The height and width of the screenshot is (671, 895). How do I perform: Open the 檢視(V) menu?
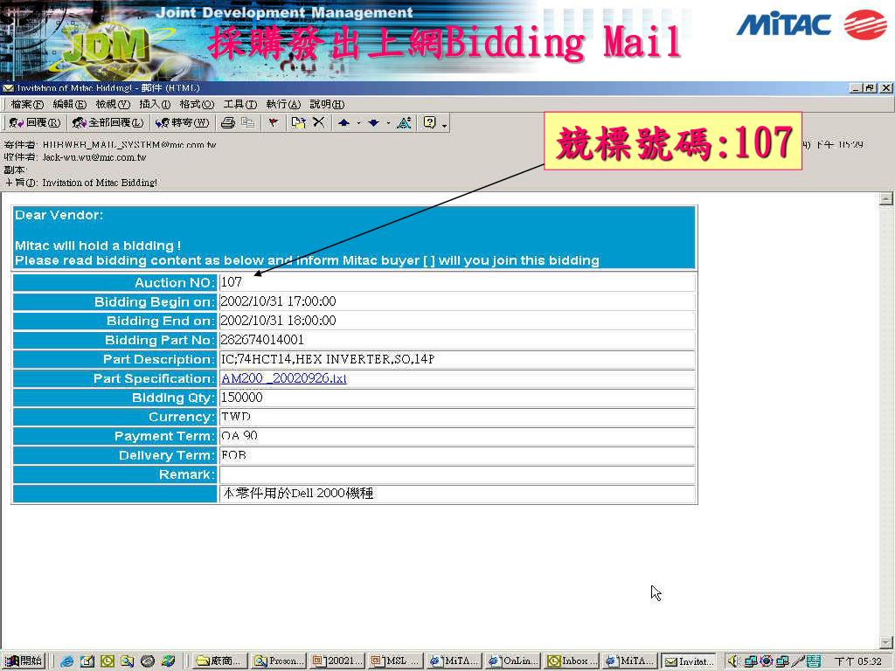113,105
